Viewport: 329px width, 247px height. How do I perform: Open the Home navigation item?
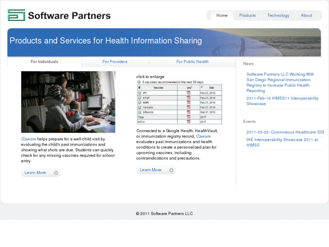(x=222, y=15)
